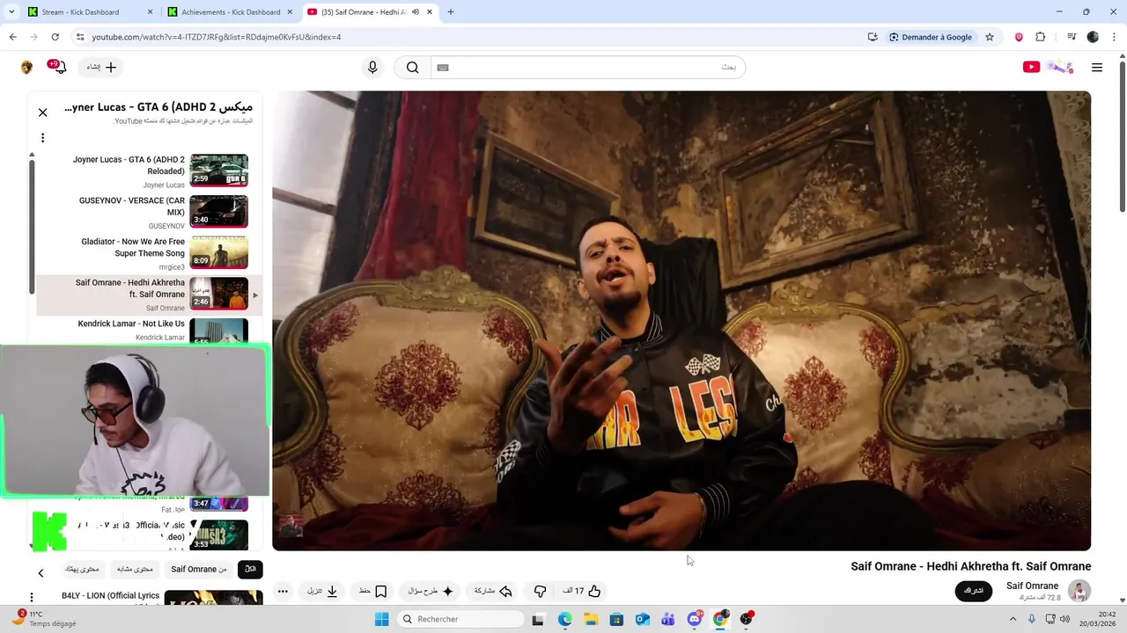Switch to Achievements - Kick Dashboard tab

pyautogui.click(x=231, y=12)
